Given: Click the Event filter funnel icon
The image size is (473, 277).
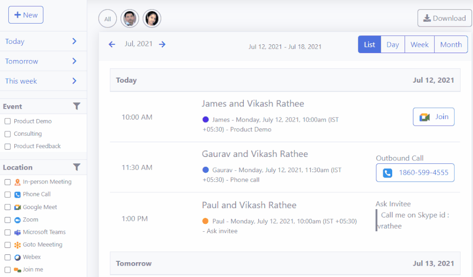Looking at the screenshot, I should [76, 106].
